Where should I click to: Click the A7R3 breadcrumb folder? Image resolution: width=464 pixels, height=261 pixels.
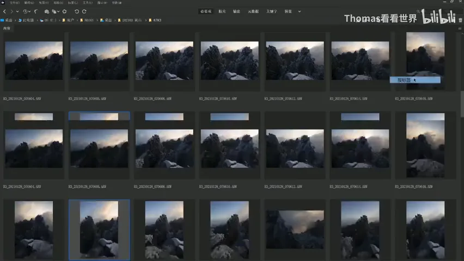coord(155,21)
